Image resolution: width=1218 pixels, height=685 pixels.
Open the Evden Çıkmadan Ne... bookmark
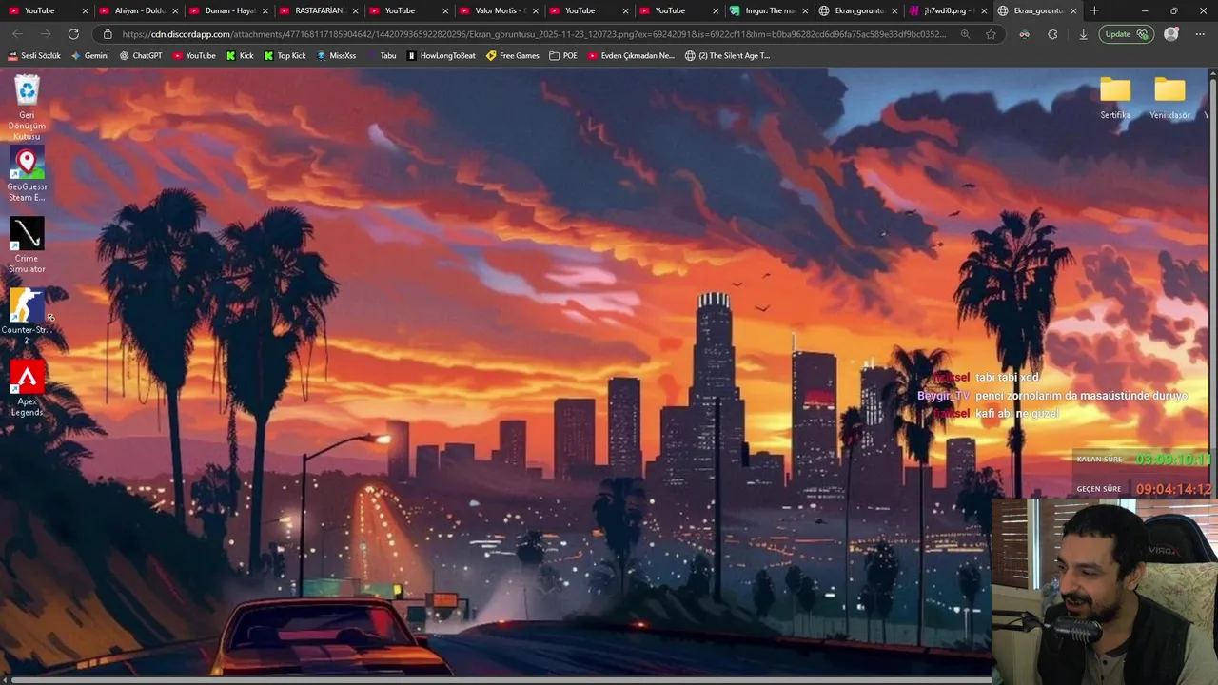coord(631,55)
